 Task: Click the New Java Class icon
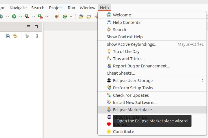click(65, 16)
